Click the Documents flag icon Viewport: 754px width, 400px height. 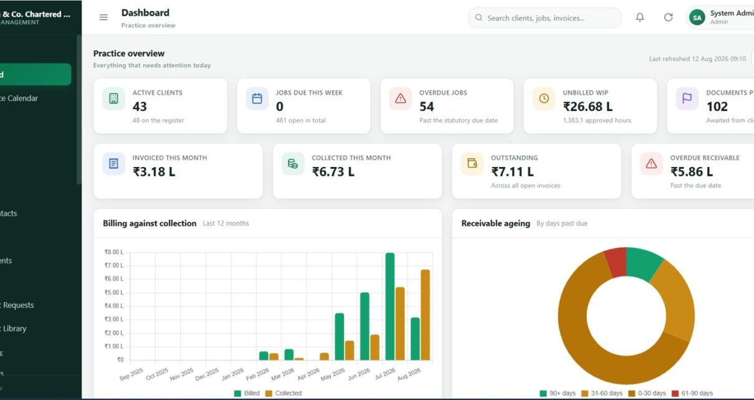(687, 98)
